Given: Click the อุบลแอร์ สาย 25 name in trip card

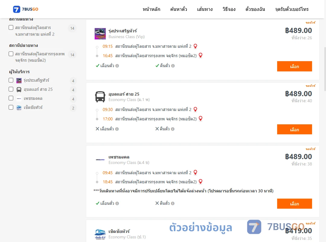Looking at the screenshot, I should [124, 94].
